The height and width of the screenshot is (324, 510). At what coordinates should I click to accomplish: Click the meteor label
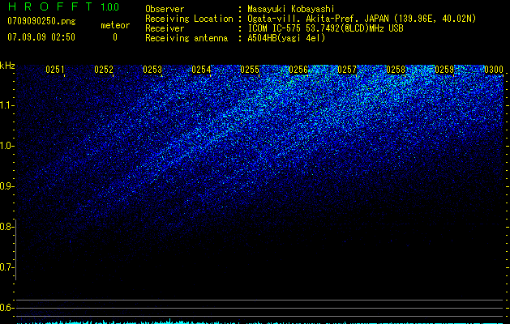pyautogui.click(x=115, y=25)
